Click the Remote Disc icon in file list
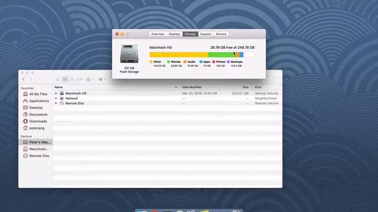 pos(62,104)
